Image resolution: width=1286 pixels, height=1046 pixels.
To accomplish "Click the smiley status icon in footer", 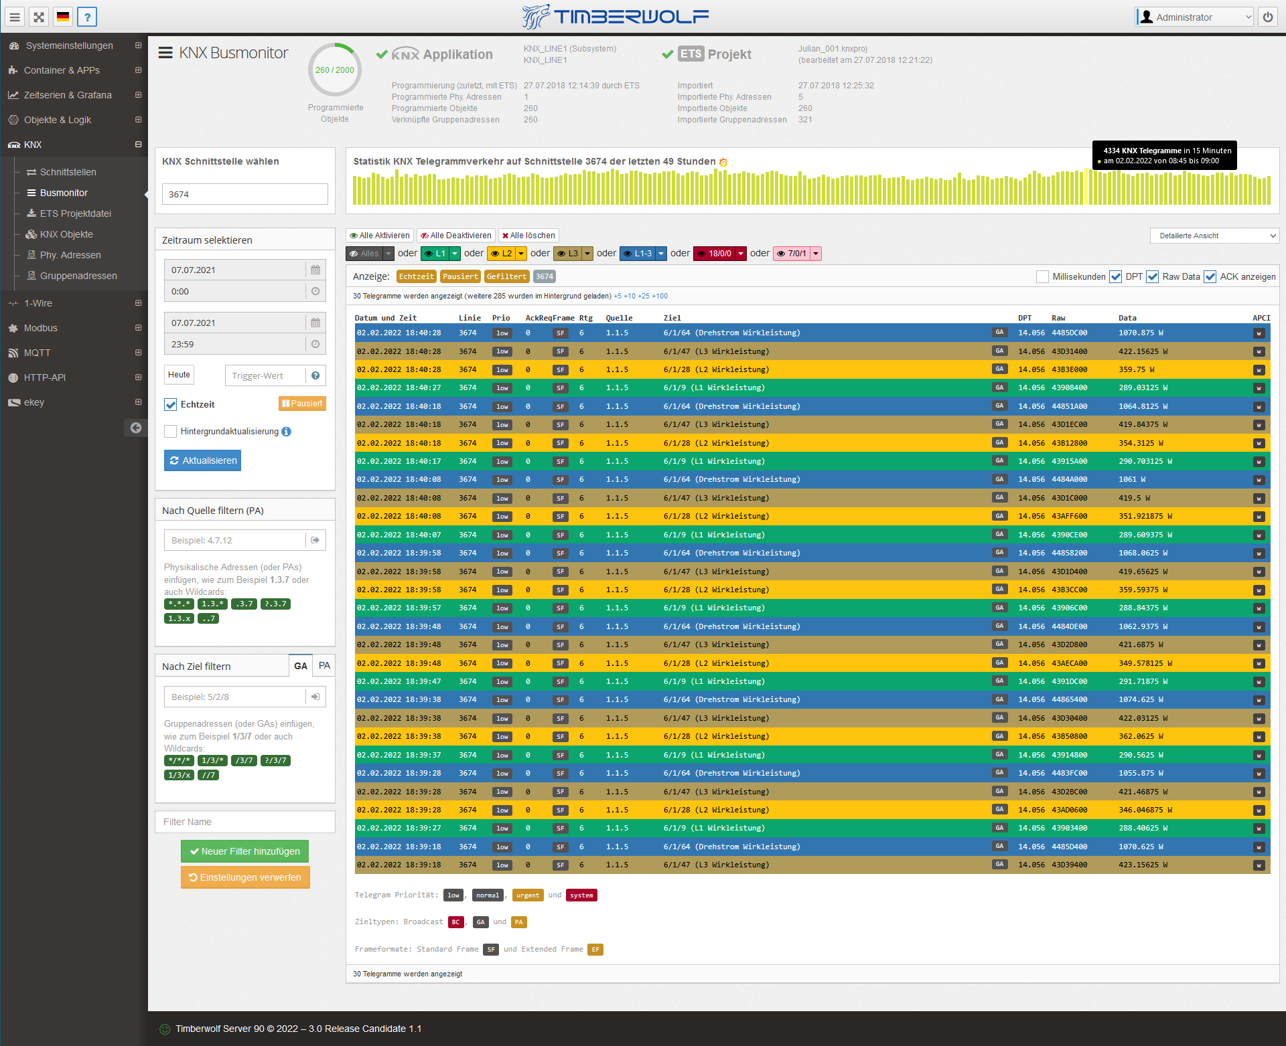I will point(165,1029).
